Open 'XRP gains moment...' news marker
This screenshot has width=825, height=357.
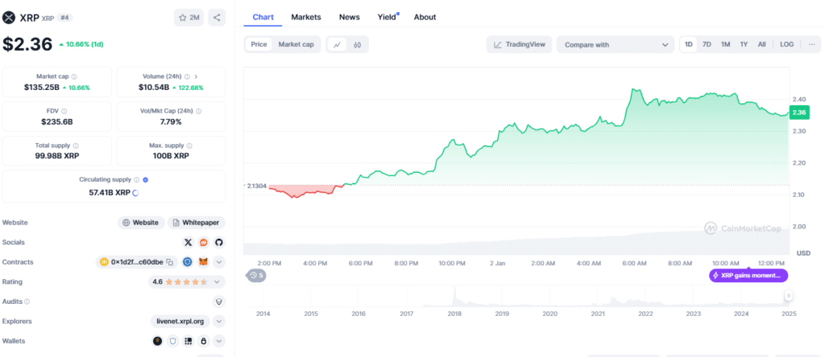click(x=748, y=275)
